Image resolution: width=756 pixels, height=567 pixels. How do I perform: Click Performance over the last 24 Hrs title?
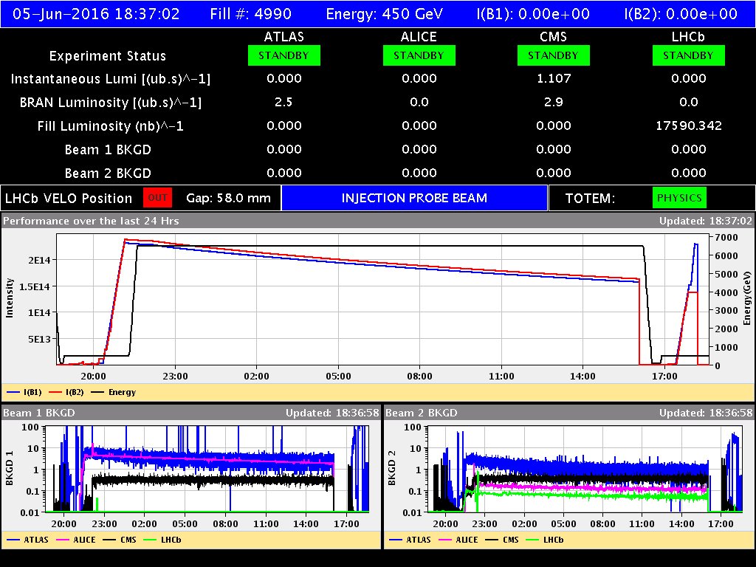(91, 221)
